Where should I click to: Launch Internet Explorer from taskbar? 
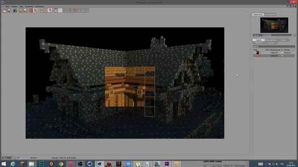click(x=13, y=164)
